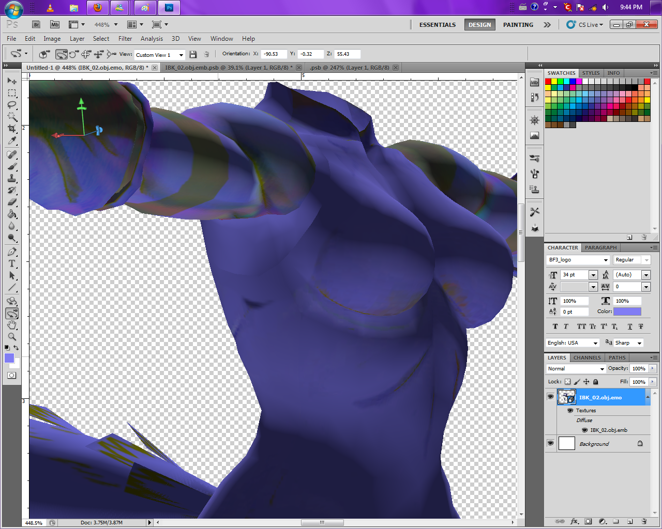Select the Horizontal Type tool
The width and height of the screenshot is (662, 529).
(12, 263)
